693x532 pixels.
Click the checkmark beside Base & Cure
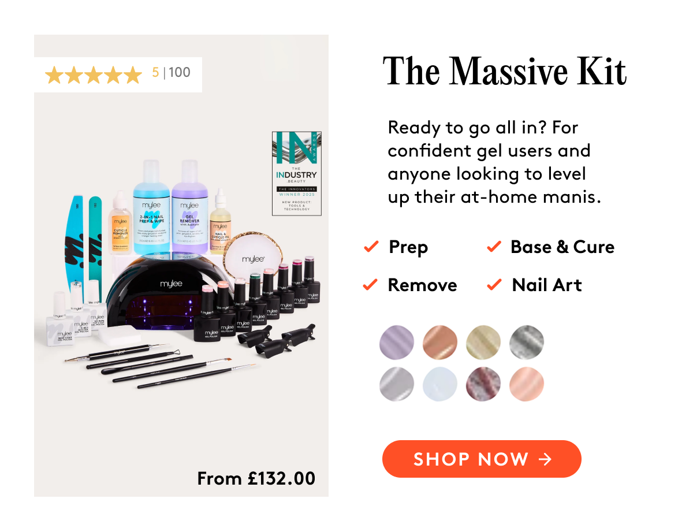[x=494, y=247]
